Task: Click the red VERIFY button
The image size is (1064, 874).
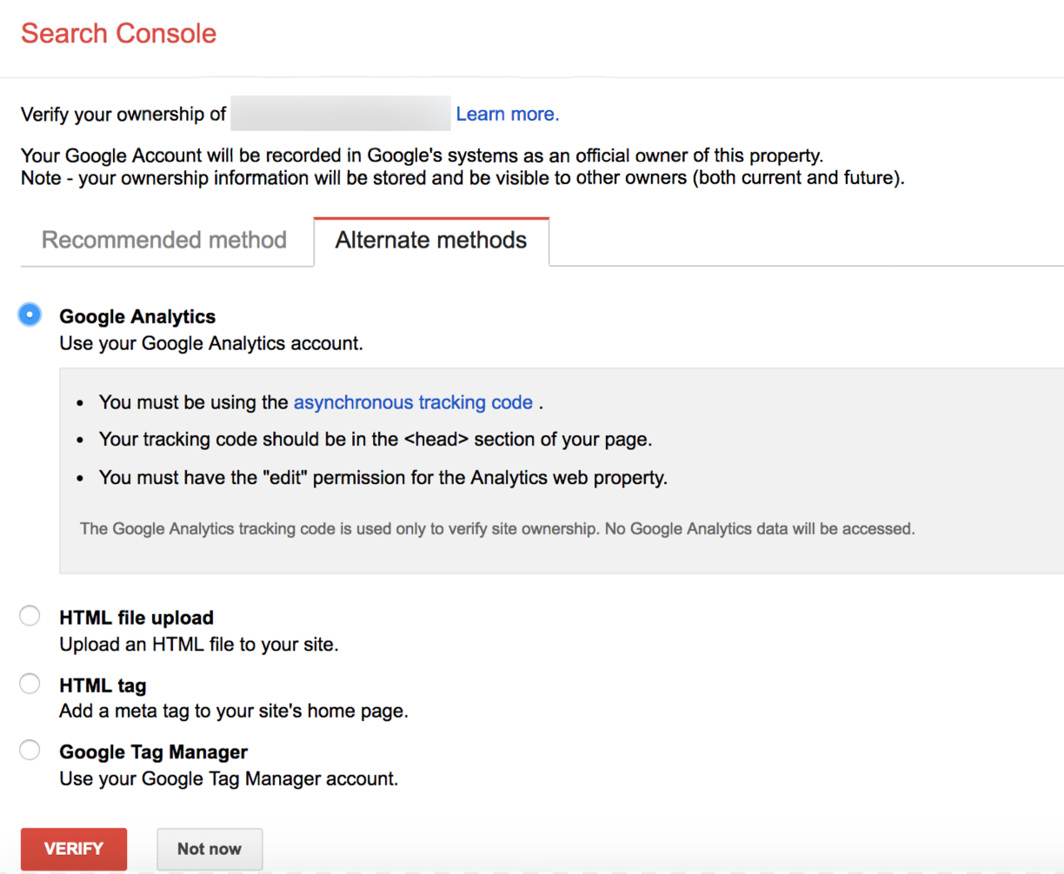Action: 74,849
